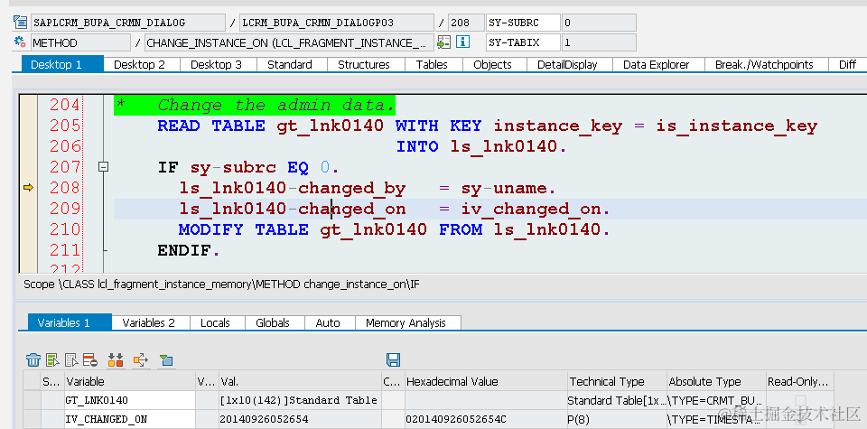Click line number 204 in the code gutter

coord(65,105)
